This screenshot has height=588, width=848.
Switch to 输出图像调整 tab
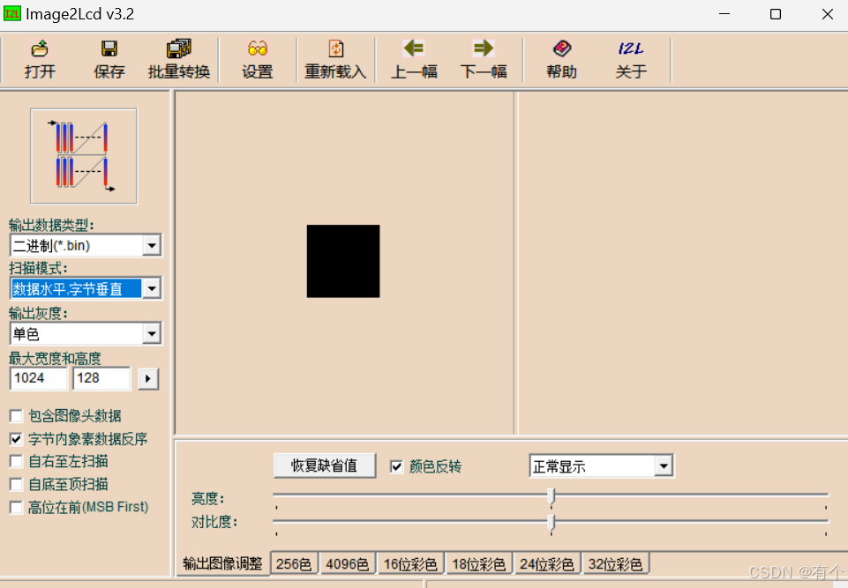point(222,563)
